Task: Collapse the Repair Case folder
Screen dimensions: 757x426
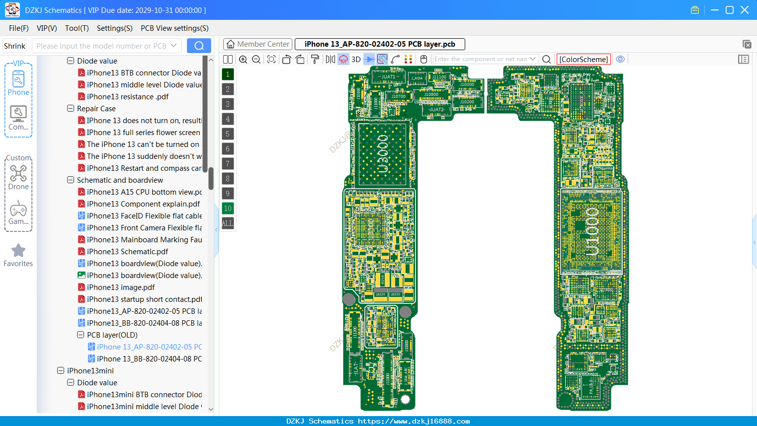Action: point(71,108)
